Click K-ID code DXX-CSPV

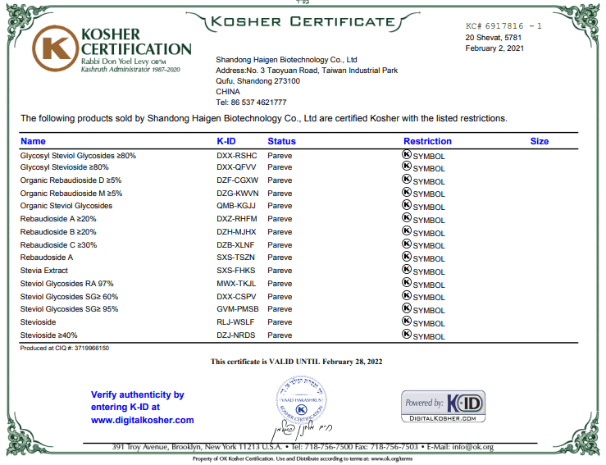pyautogui.click(x=236, y=297)
